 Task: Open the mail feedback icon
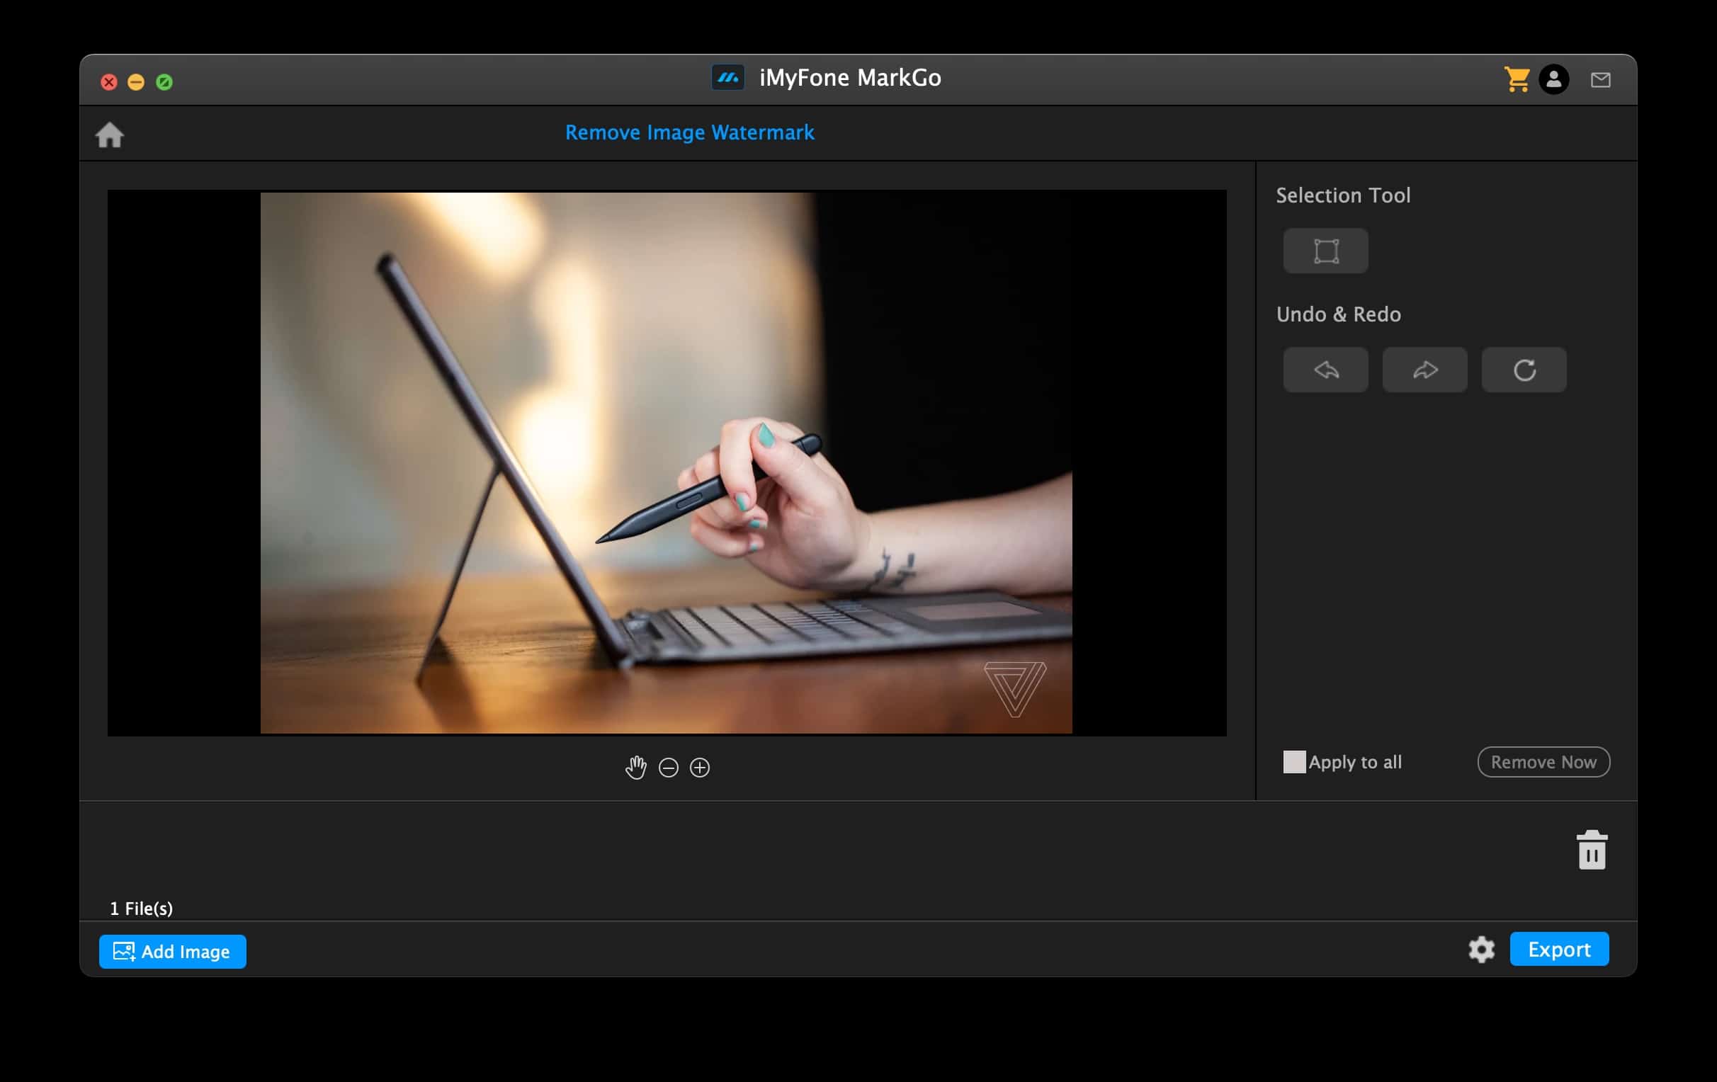pyautogui.click(x=1600, y=80)
